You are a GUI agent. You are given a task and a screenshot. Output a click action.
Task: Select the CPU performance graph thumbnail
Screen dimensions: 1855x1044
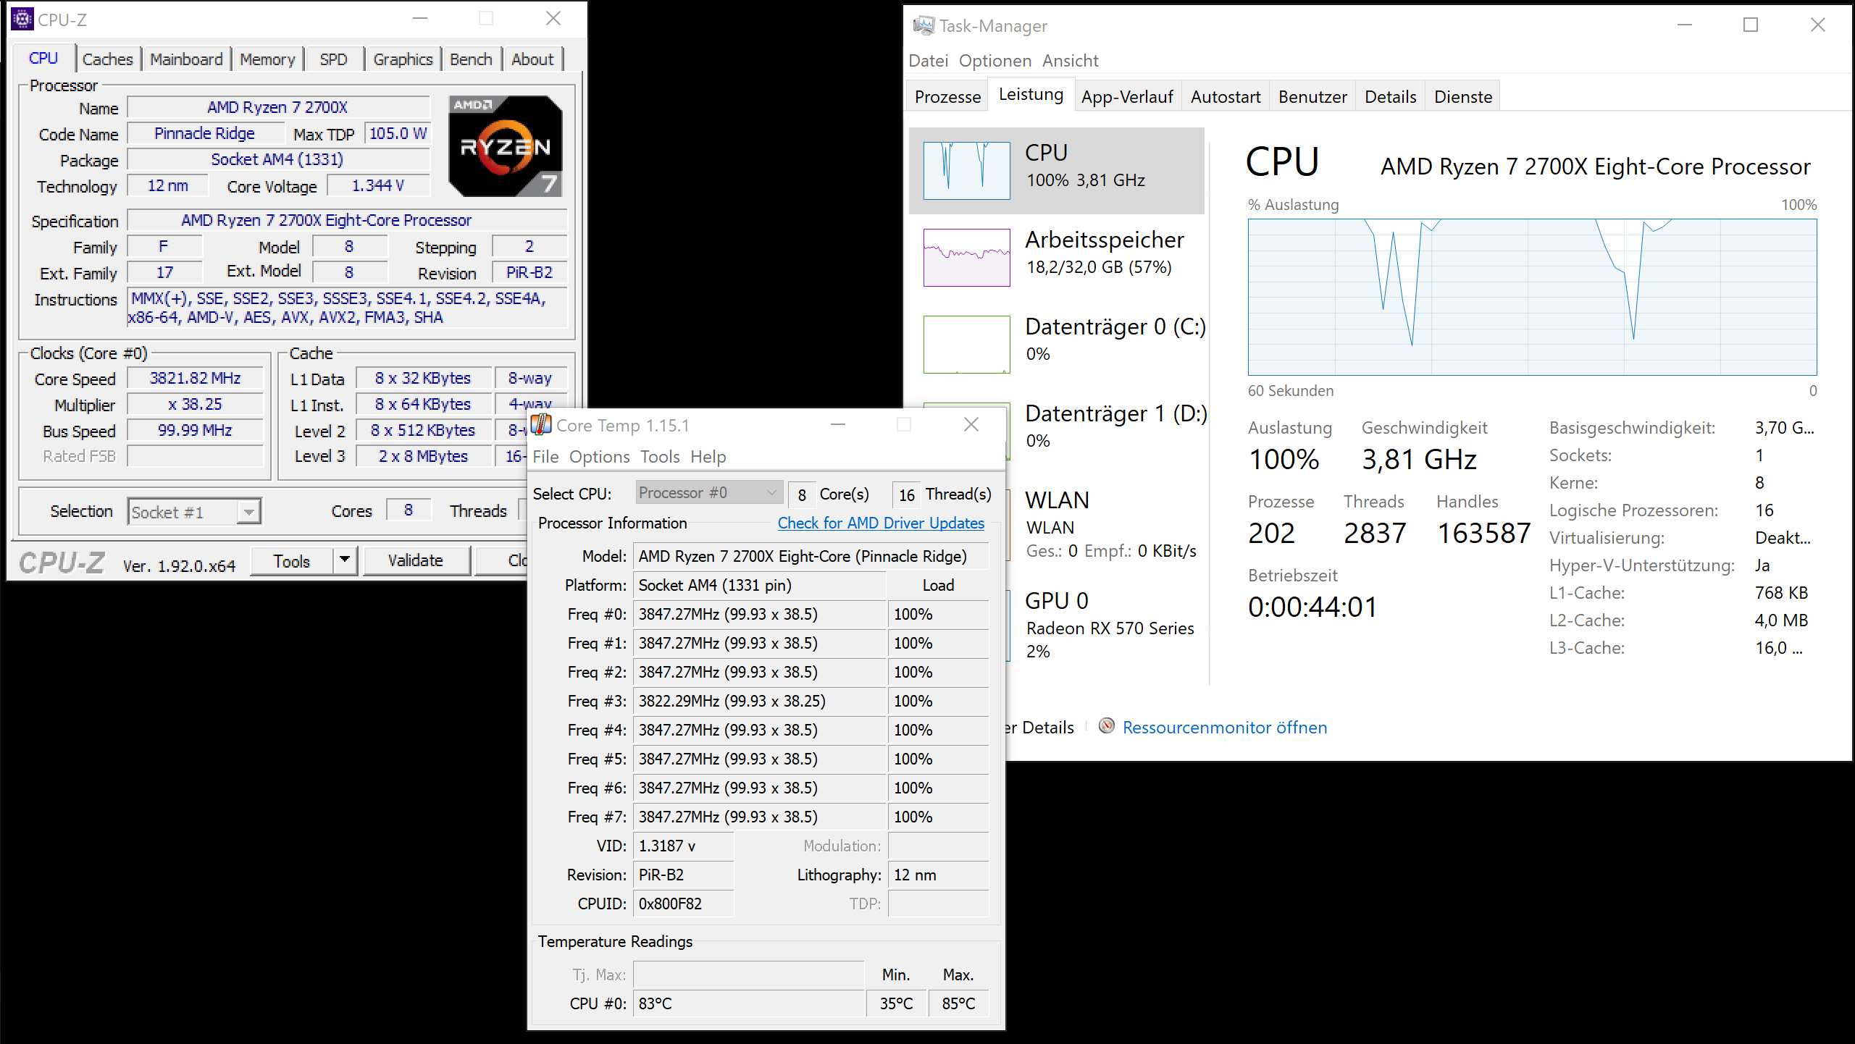click(x=966, y=171)
